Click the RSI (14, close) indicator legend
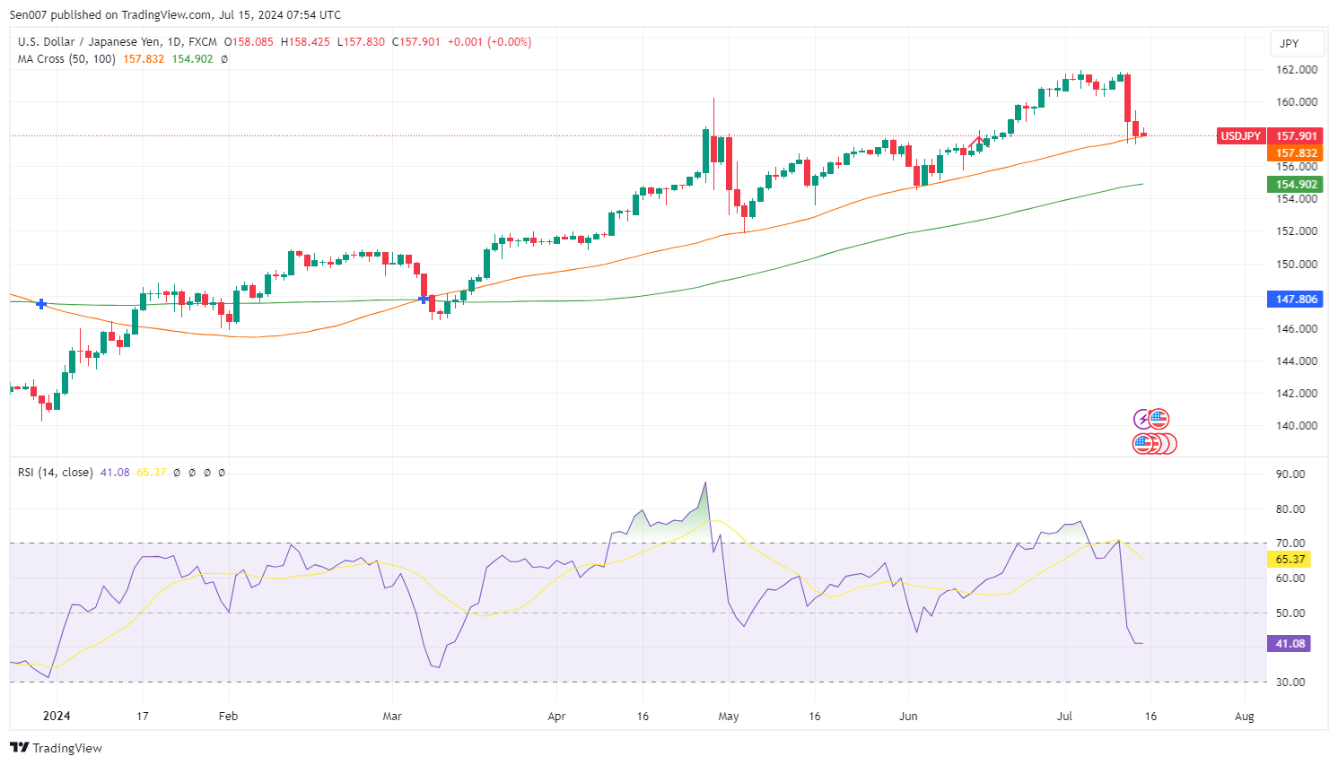This screenshot has width=1338, height=765. coord(55,472)
